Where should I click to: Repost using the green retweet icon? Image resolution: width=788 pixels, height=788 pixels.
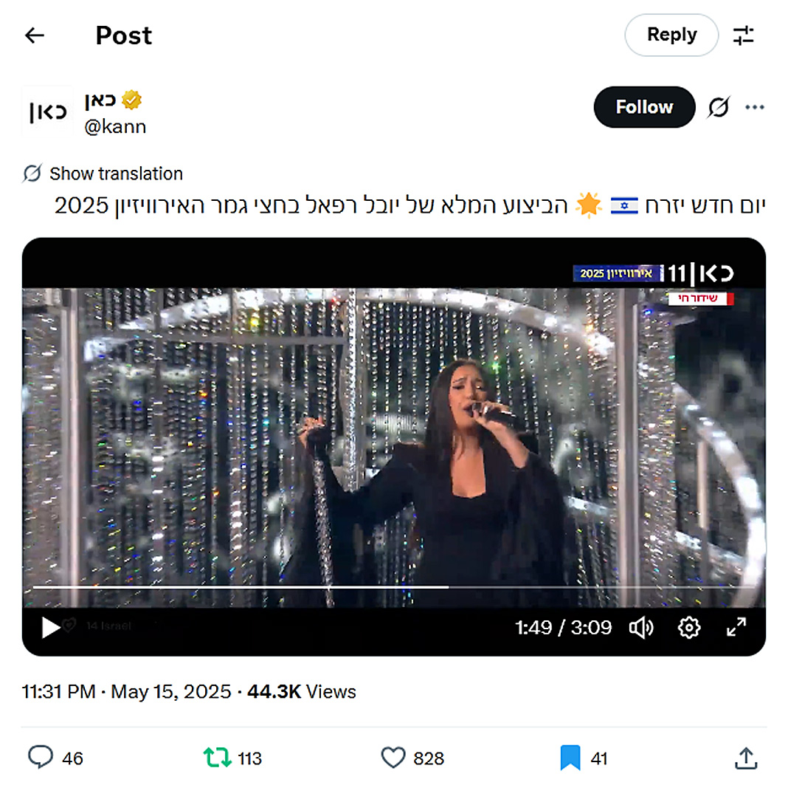pyautogui.click(x=217, y=758)
